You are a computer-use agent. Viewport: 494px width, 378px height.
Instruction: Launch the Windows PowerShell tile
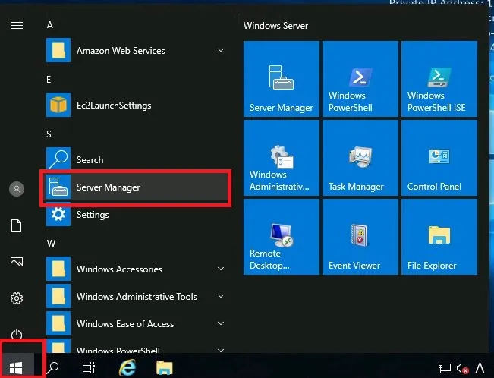tap(360, 79)
